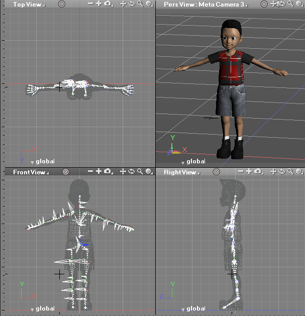
Task: Click the target icon in Top View header
Action: (62, 4)
